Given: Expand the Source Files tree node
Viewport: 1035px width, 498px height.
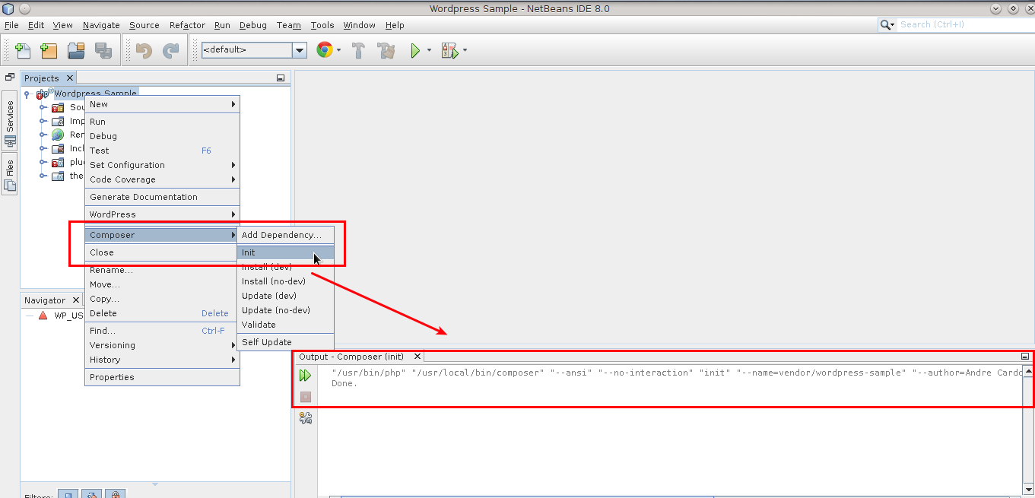Looking at the screenshot, I should pyautogui.click(x=43, y=108).
